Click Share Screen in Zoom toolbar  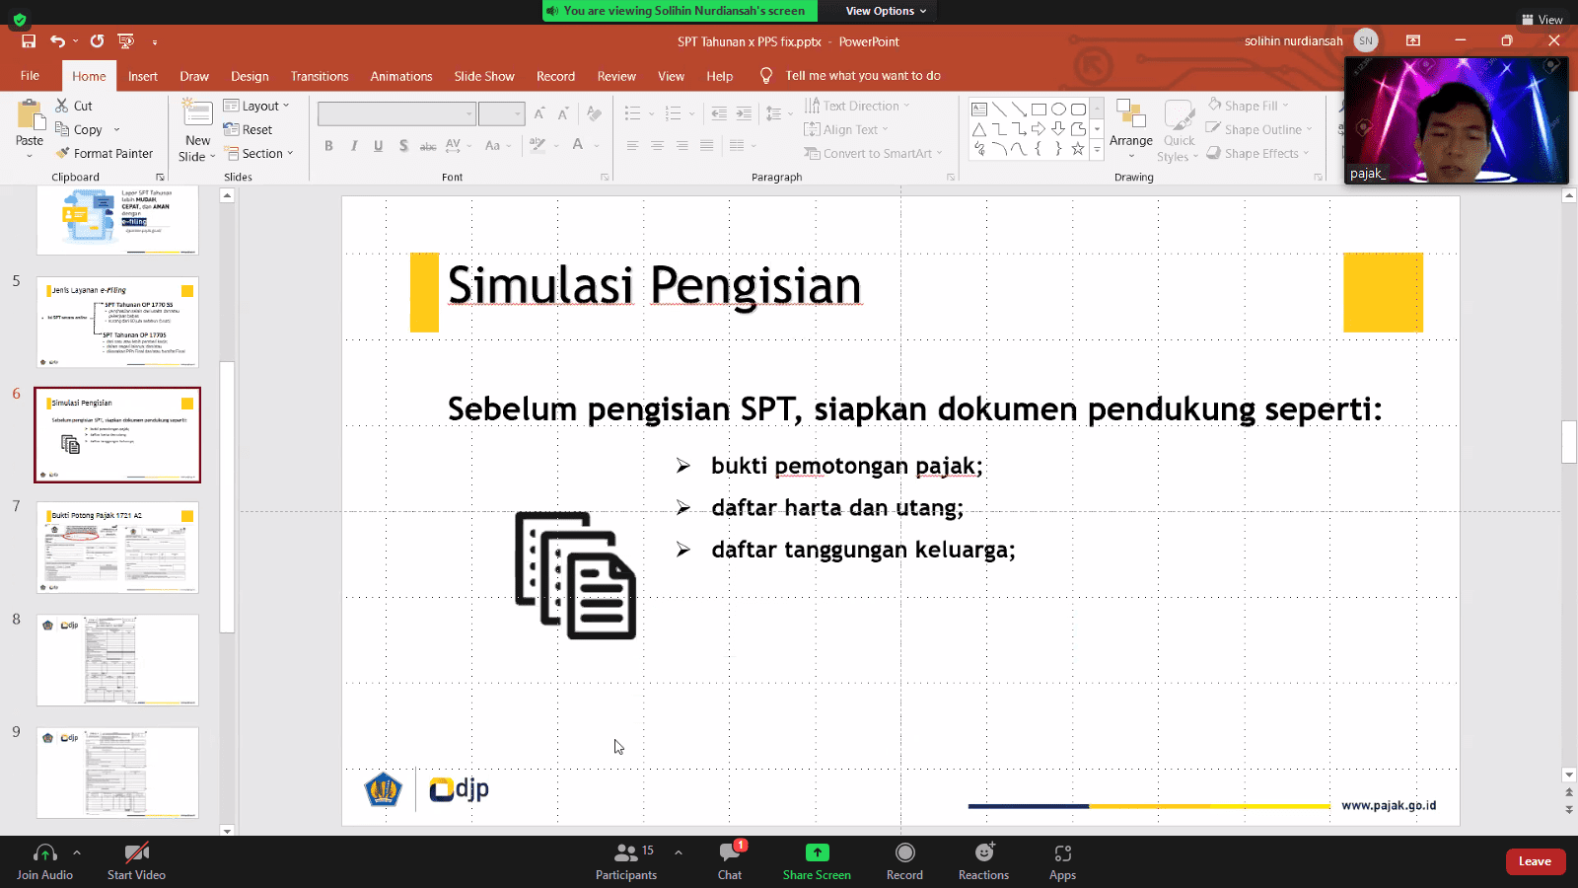pos(817,860)
